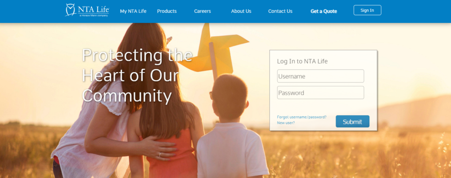Screen dimensions: 451x178
Task: Click the Sign In button
Action: coord(367,10)
